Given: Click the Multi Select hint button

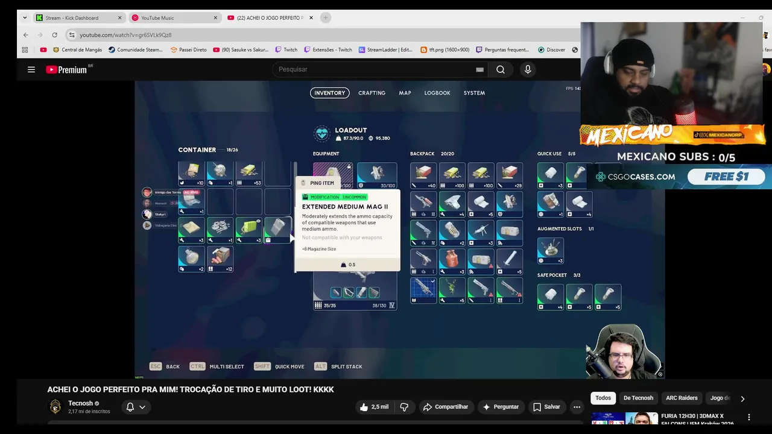Looking at the screenshot, I should pos(217,366).
